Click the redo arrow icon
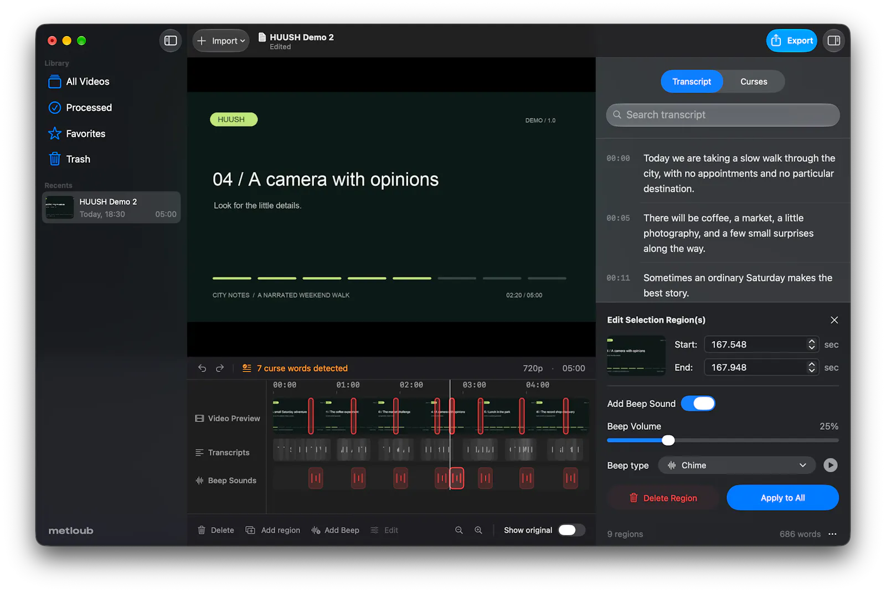The width and height of the screenshot is (886, 593). pos(220,368)
